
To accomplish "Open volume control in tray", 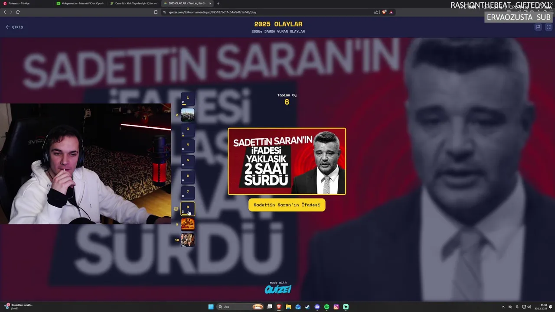I will click(x=530, y=307).
